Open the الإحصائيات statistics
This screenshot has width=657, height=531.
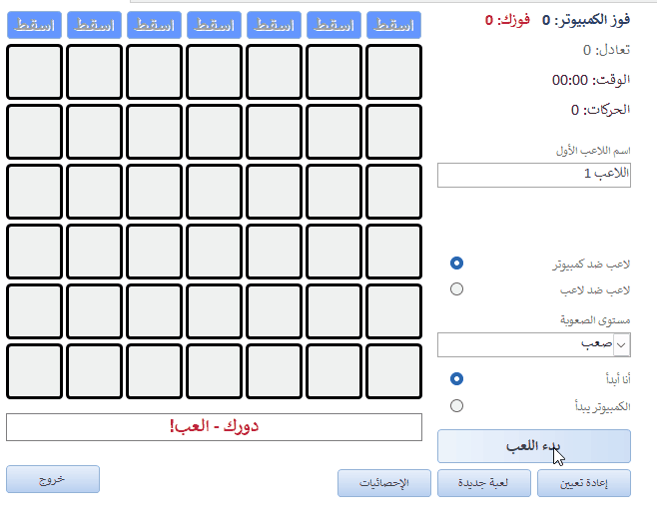pyautogui.click(x=384, y=483)
